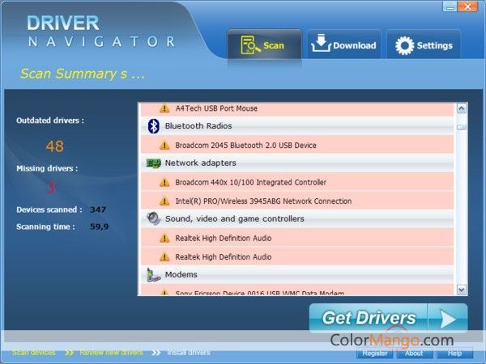Switch to the Download tab
486x364 pixels.
tap(343, 45)
